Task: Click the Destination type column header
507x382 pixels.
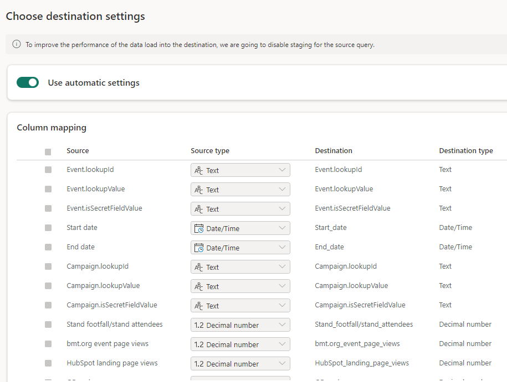Action: (465, 151)
